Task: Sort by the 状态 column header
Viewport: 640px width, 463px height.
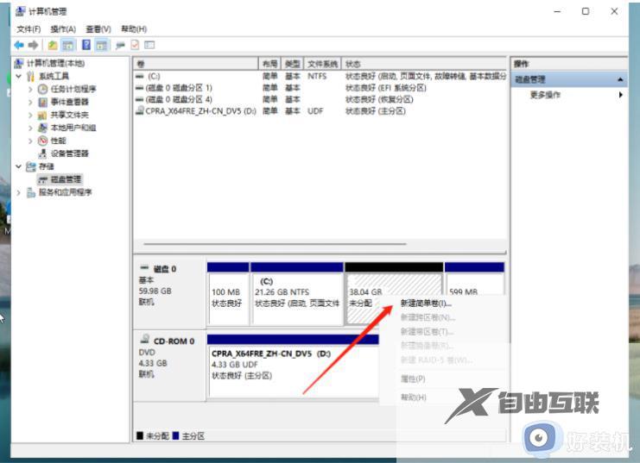Action: click(424, 64)
